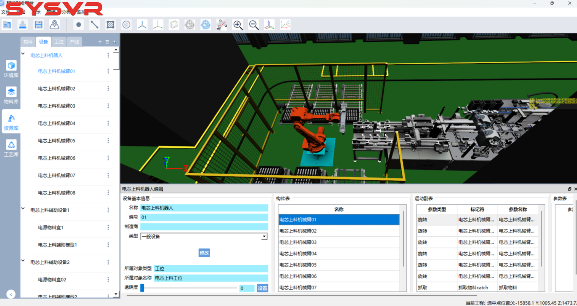
Task: Select the line segment tool
Action: pyautogui.click(x=95, y=25)
